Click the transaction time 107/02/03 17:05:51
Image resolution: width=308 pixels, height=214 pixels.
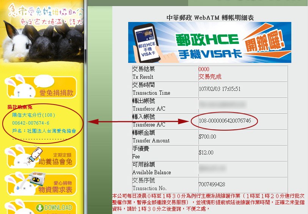click(220, 89)
